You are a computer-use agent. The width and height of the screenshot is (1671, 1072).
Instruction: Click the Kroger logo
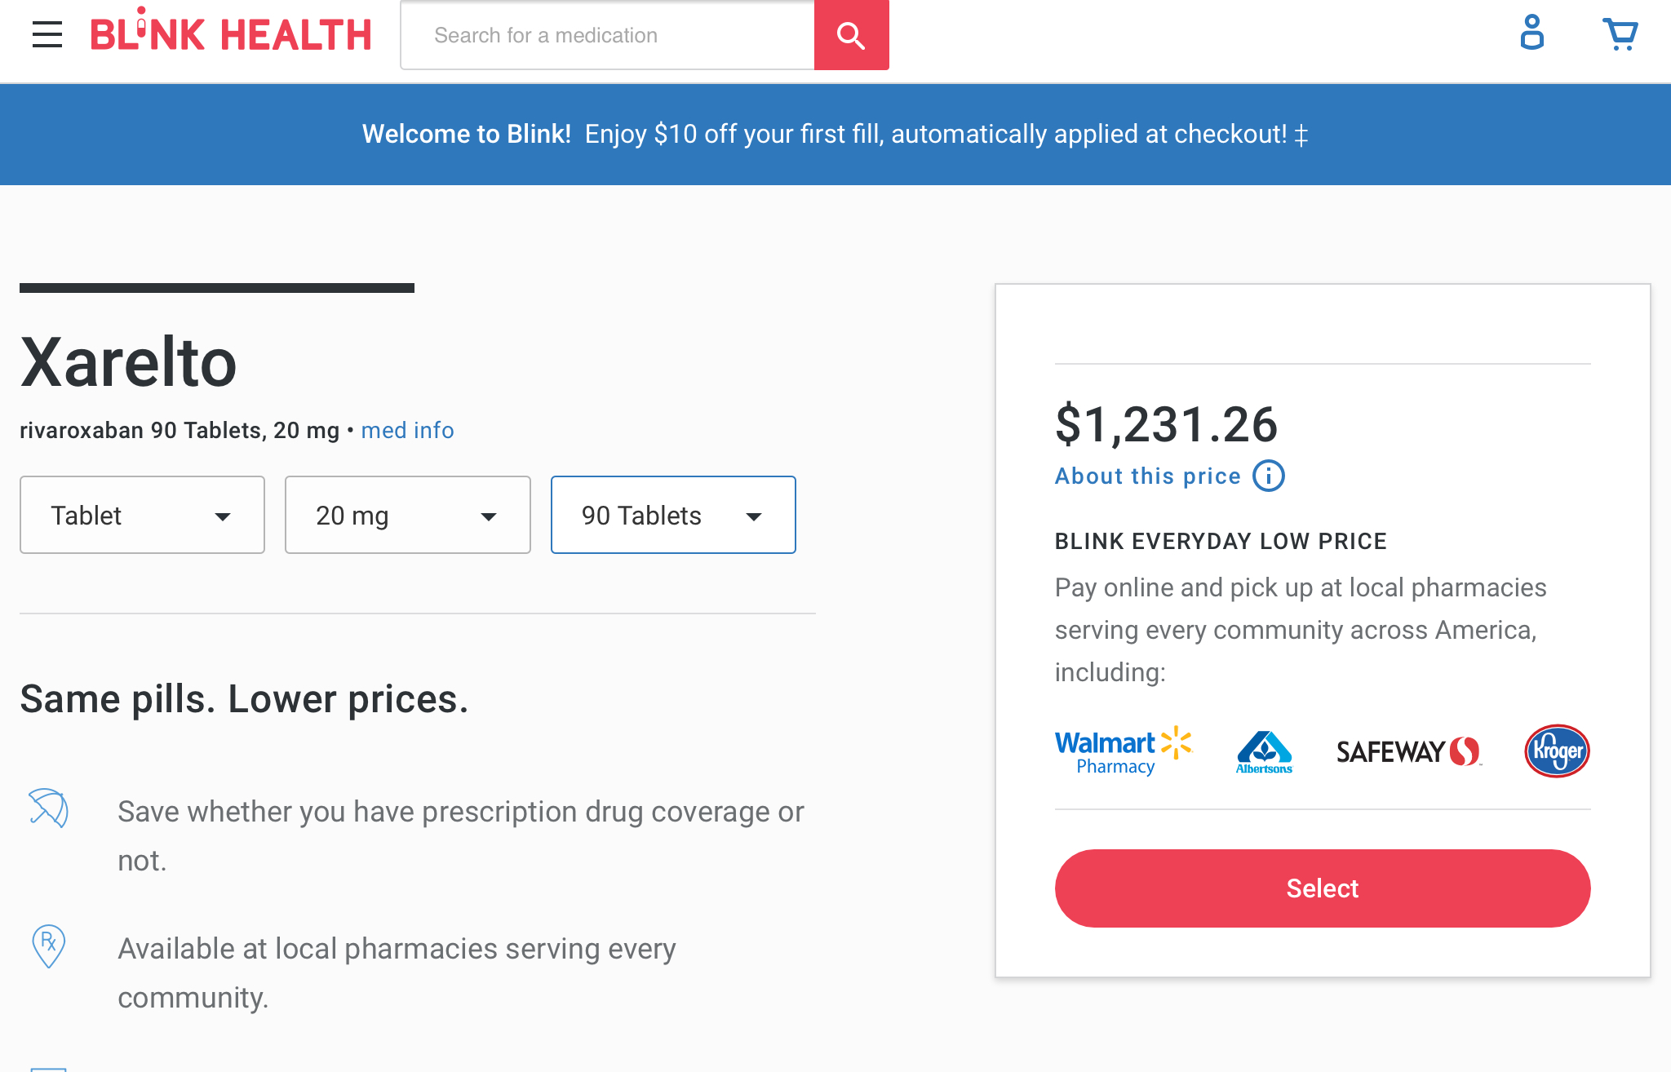point(1557,751)
